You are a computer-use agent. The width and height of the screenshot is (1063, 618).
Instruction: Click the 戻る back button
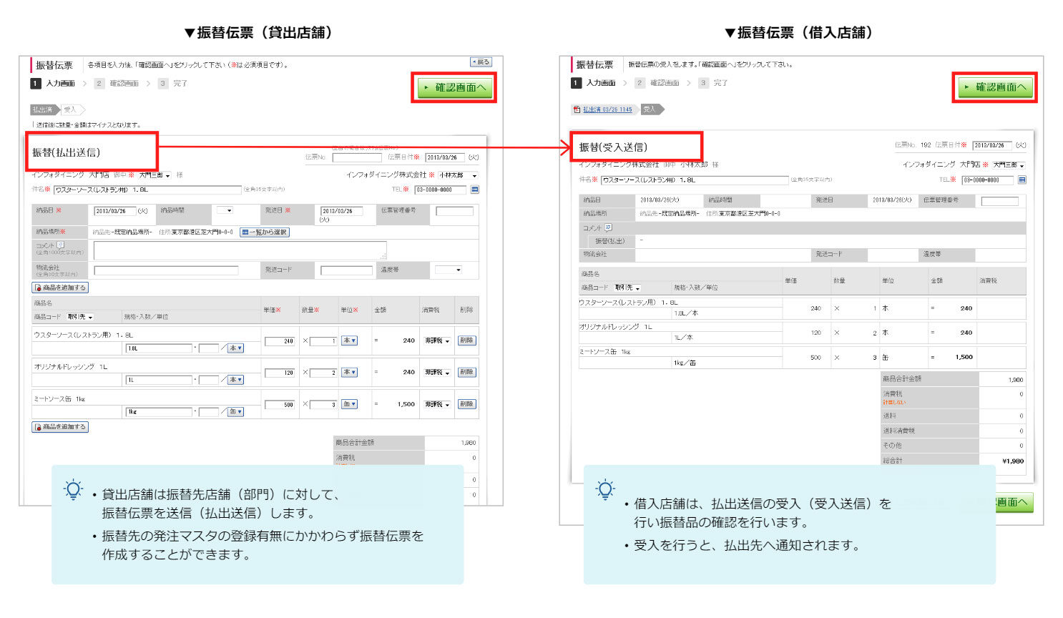pyautogui.click(x=481, y=62)
